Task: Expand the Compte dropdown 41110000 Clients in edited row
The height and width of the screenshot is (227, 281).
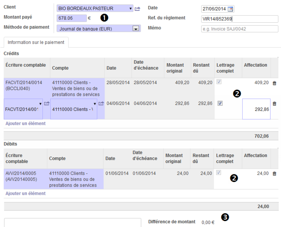Action: 95,104
